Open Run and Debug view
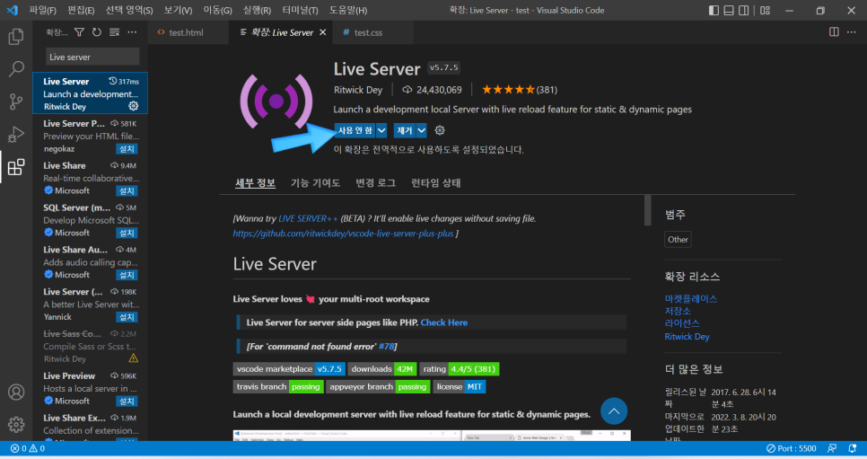The width and height of the screenshot is (867, 459). click(16, 134)
